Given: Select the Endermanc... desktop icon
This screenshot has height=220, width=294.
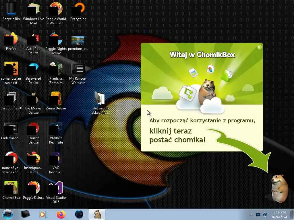Looking at the screenshot, I should tap(11, 131).
